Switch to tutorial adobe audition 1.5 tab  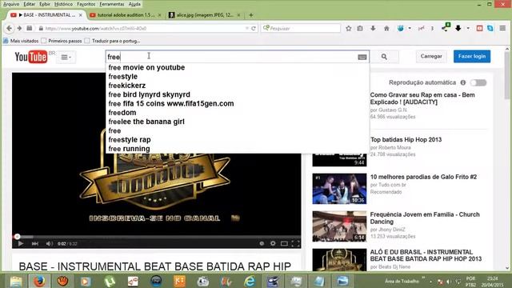(x=125, y=15)
